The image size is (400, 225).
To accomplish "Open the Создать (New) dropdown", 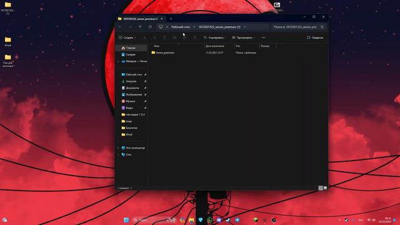I will pyautogui.click(x=127, y=37).
